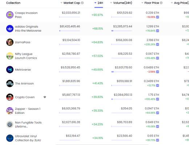189x145 pixels.
Task: Click Crypto Coven 24H volume progress bar
Action: (122, 99)
